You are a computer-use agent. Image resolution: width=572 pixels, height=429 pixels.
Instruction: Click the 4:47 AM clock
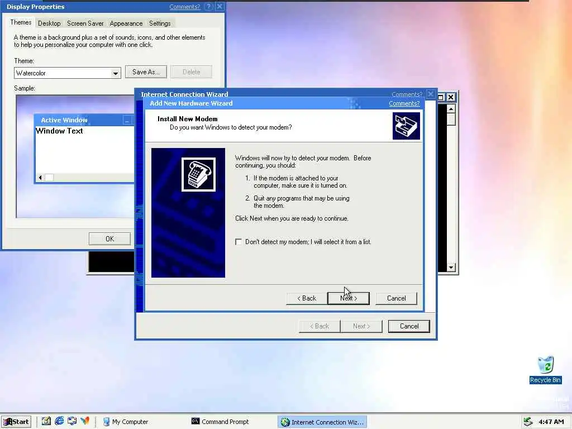tap(551, 422)
